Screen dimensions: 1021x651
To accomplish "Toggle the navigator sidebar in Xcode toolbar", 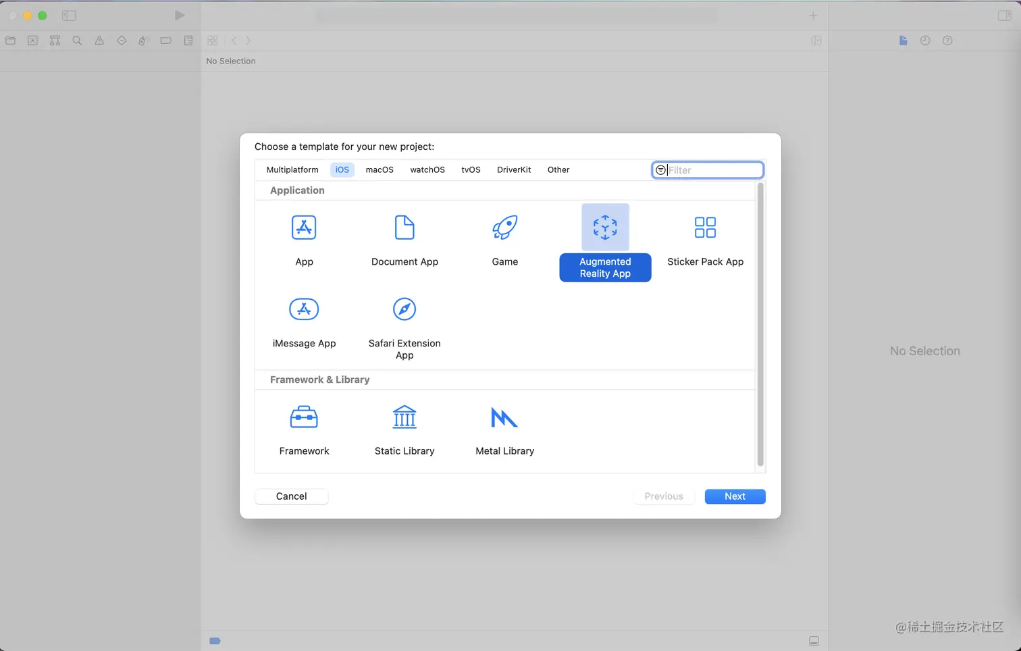I will (69, 15).
